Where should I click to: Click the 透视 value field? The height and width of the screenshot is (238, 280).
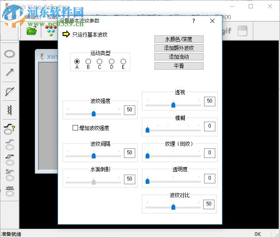coord(209,101)
